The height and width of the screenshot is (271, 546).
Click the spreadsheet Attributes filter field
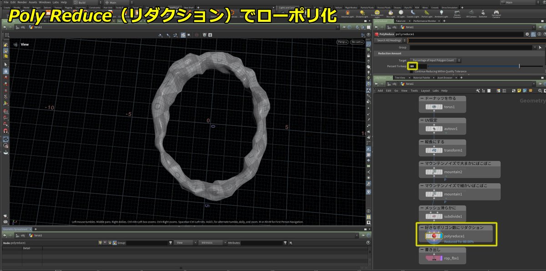[263, 243]
